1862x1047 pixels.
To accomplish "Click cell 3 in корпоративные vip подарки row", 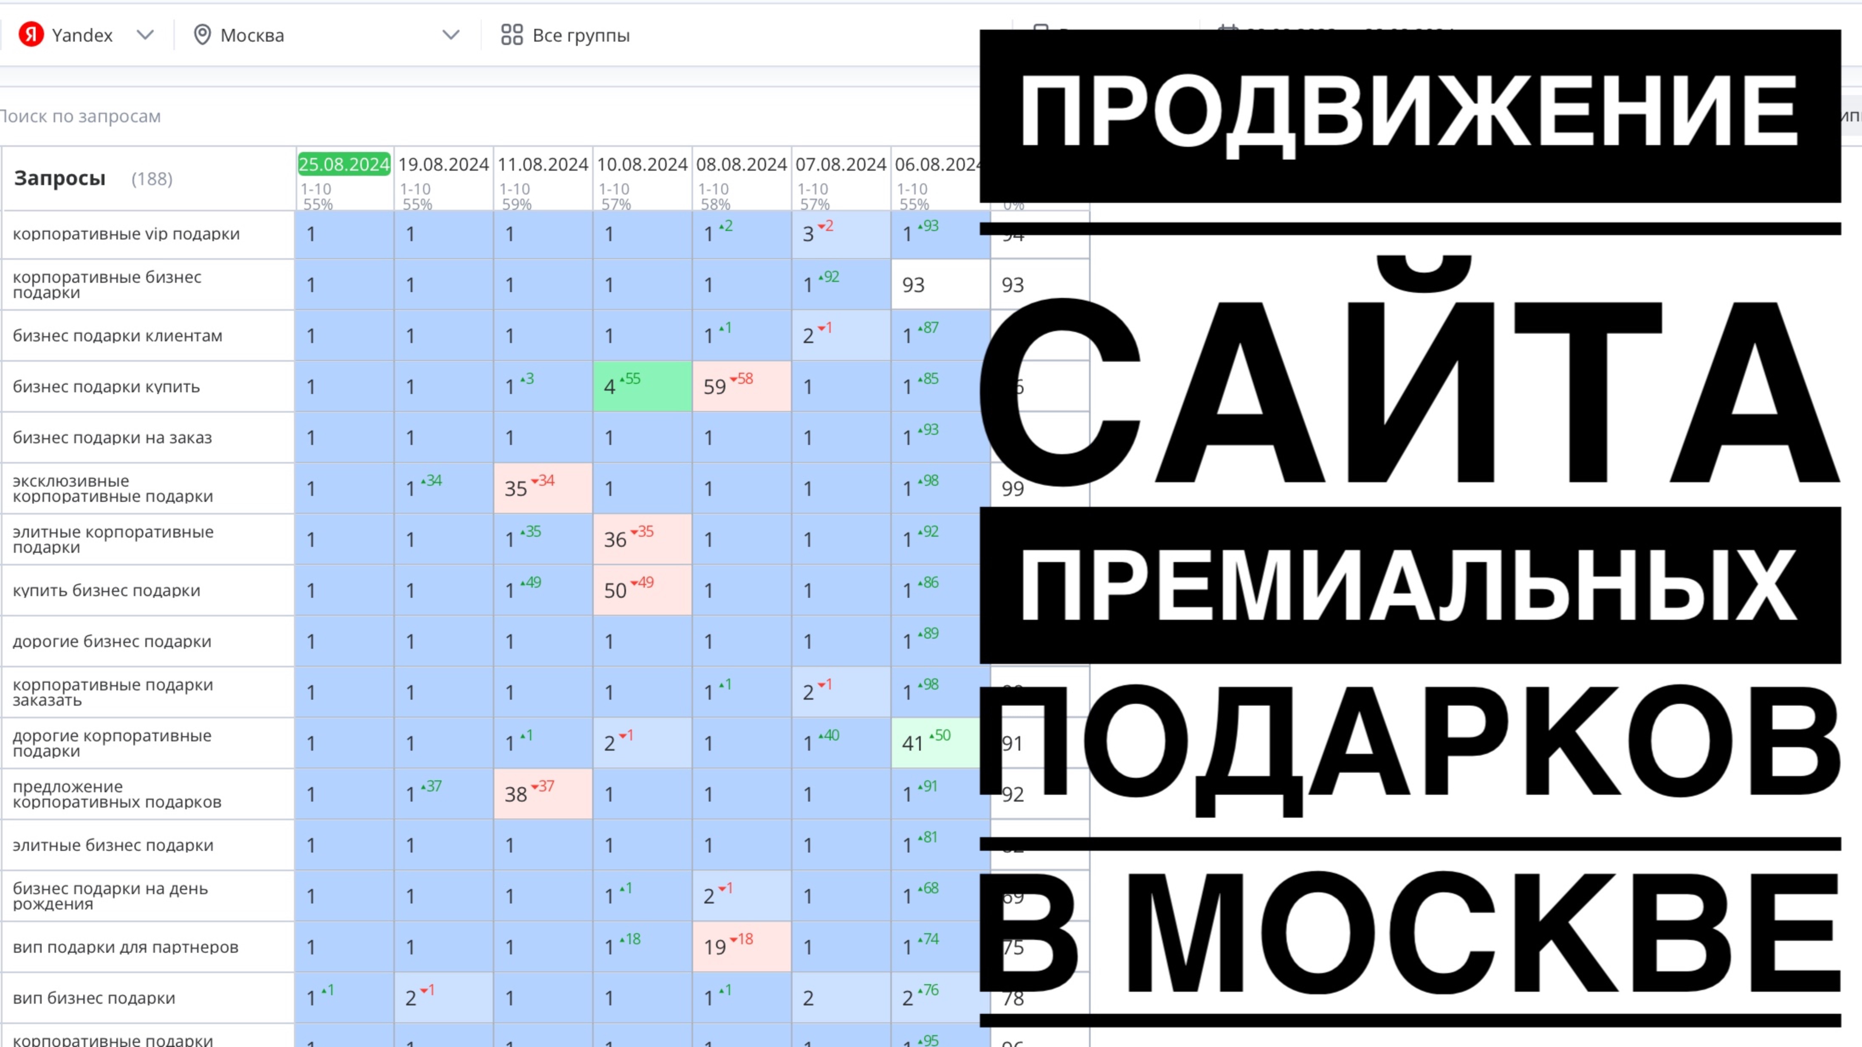I will (x=841, y=234).
